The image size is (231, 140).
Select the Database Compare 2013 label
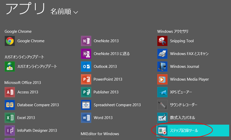pyautogui.click(x=38, y=105)
